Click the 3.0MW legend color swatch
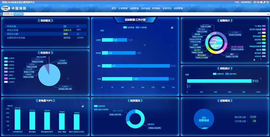This screenshot has height=137, width=270. [x=6, y=72]
